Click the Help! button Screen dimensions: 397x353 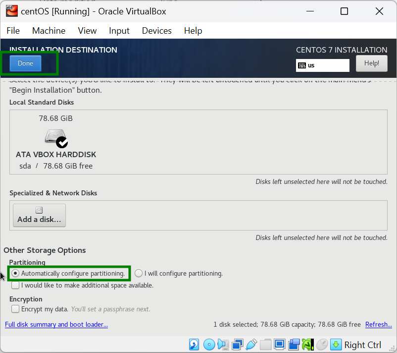pyautogui.click(x=371, y=63)
